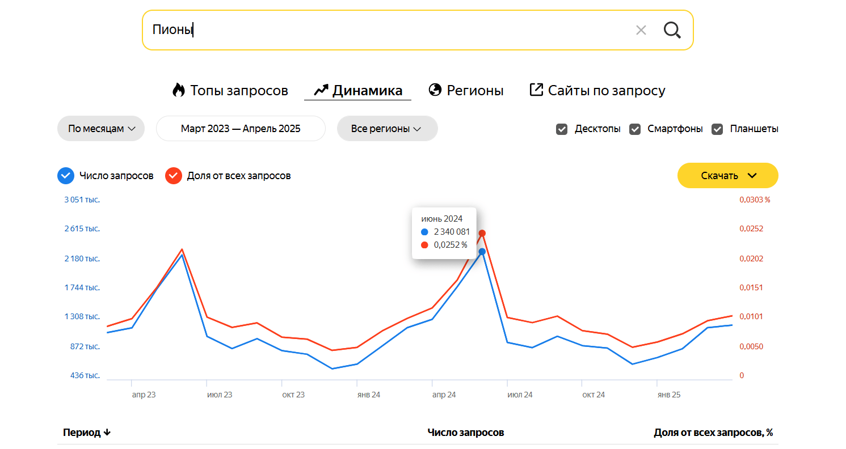
Task: Click the magnifying glass search icon
Action: 672,30
